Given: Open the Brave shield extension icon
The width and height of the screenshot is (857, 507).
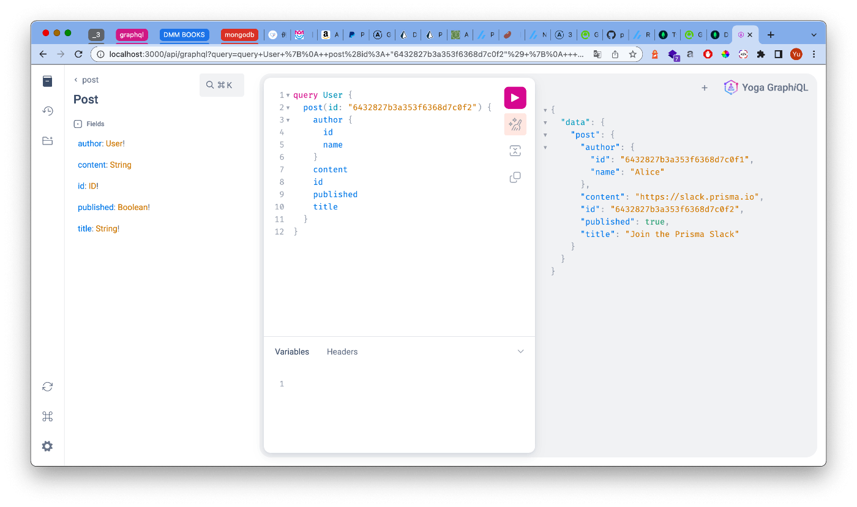Looking at the screenshot, I should pyautogui.click(x=655, y=54).
